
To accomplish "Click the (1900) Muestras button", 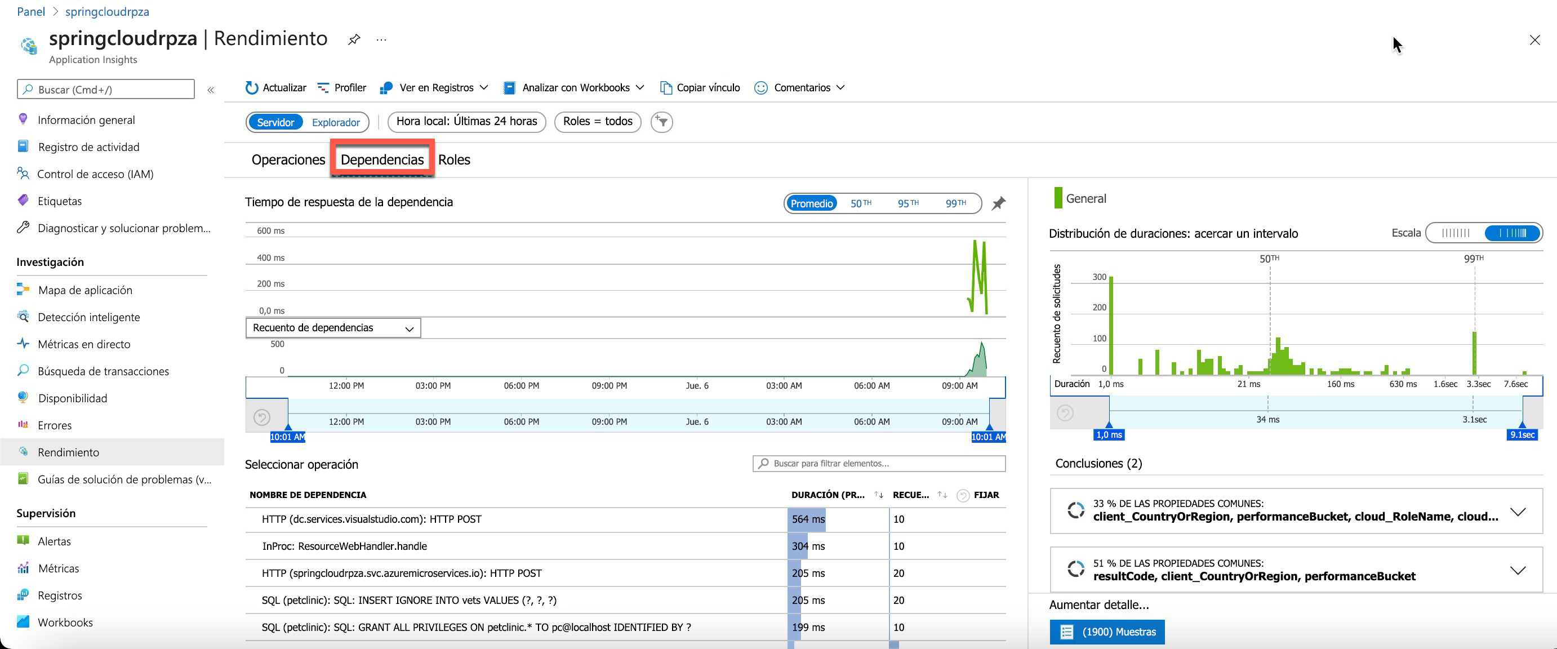I will click(1107, 632).
